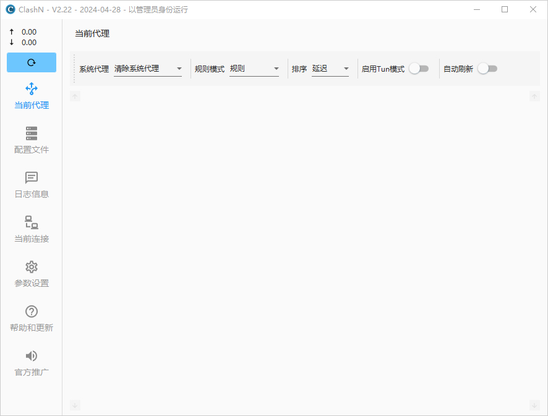Click the bottom-left scroll down arrow button
Screen dimensions: 548x416
pos(75,405)
